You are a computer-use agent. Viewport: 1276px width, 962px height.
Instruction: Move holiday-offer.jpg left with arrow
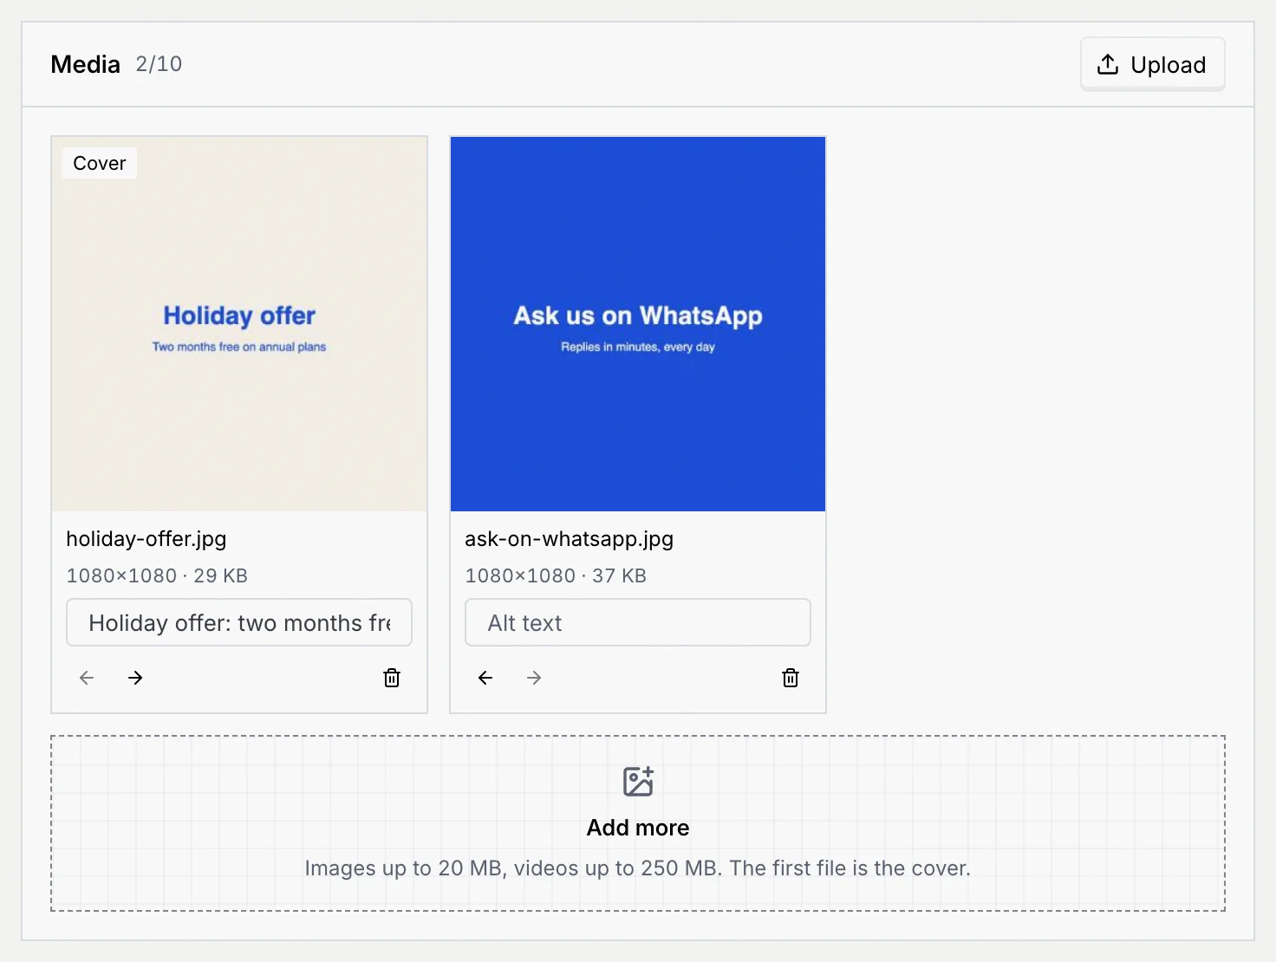click(87, 678)
